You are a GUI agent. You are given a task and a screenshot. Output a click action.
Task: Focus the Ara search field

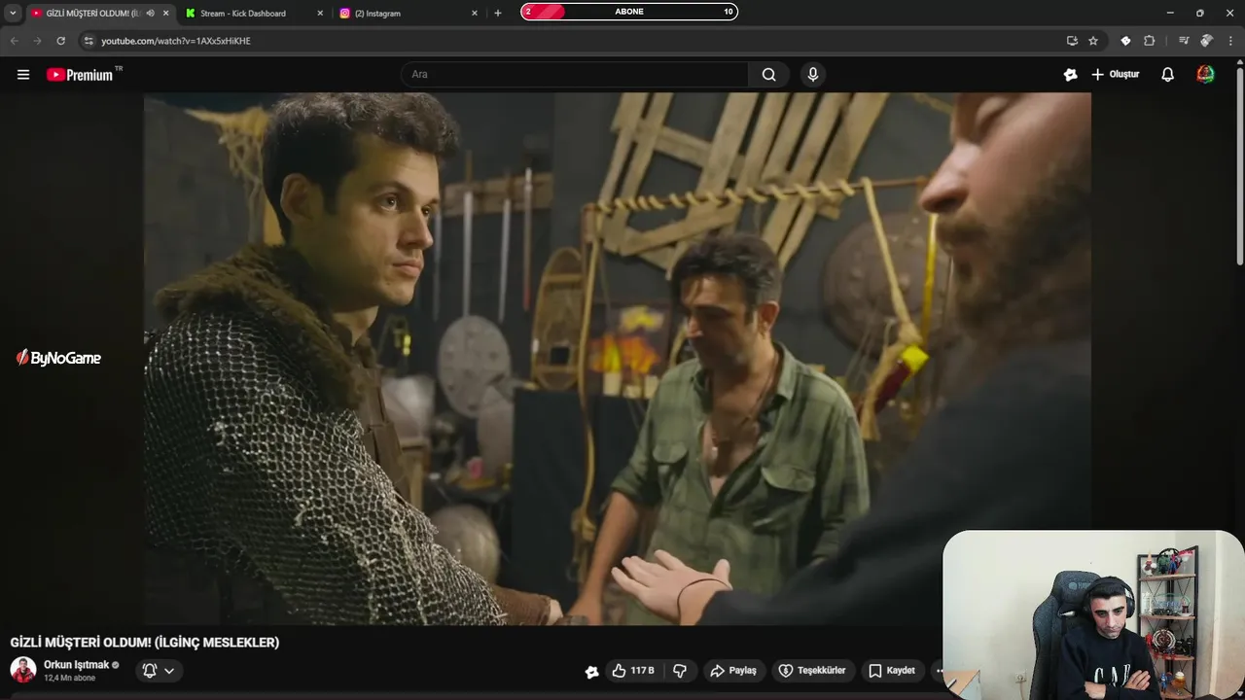click(x=575, y=75)
